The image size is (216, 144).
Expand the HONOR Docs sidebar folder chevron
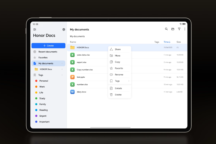pyautogui.click(x=62, y=69)
